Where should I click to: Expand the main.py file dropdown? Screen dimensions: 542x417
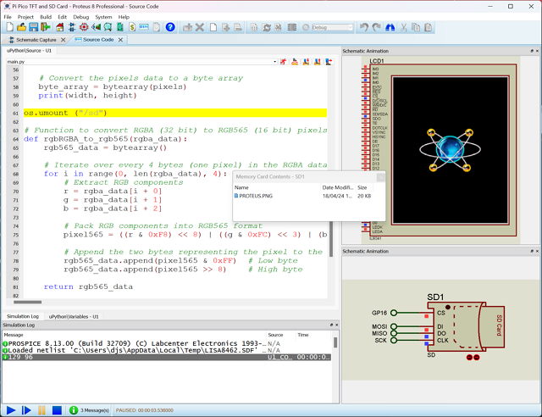275,62
